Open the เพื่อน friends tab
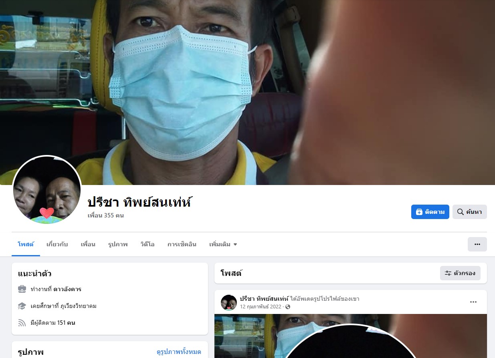 point(88,244)
